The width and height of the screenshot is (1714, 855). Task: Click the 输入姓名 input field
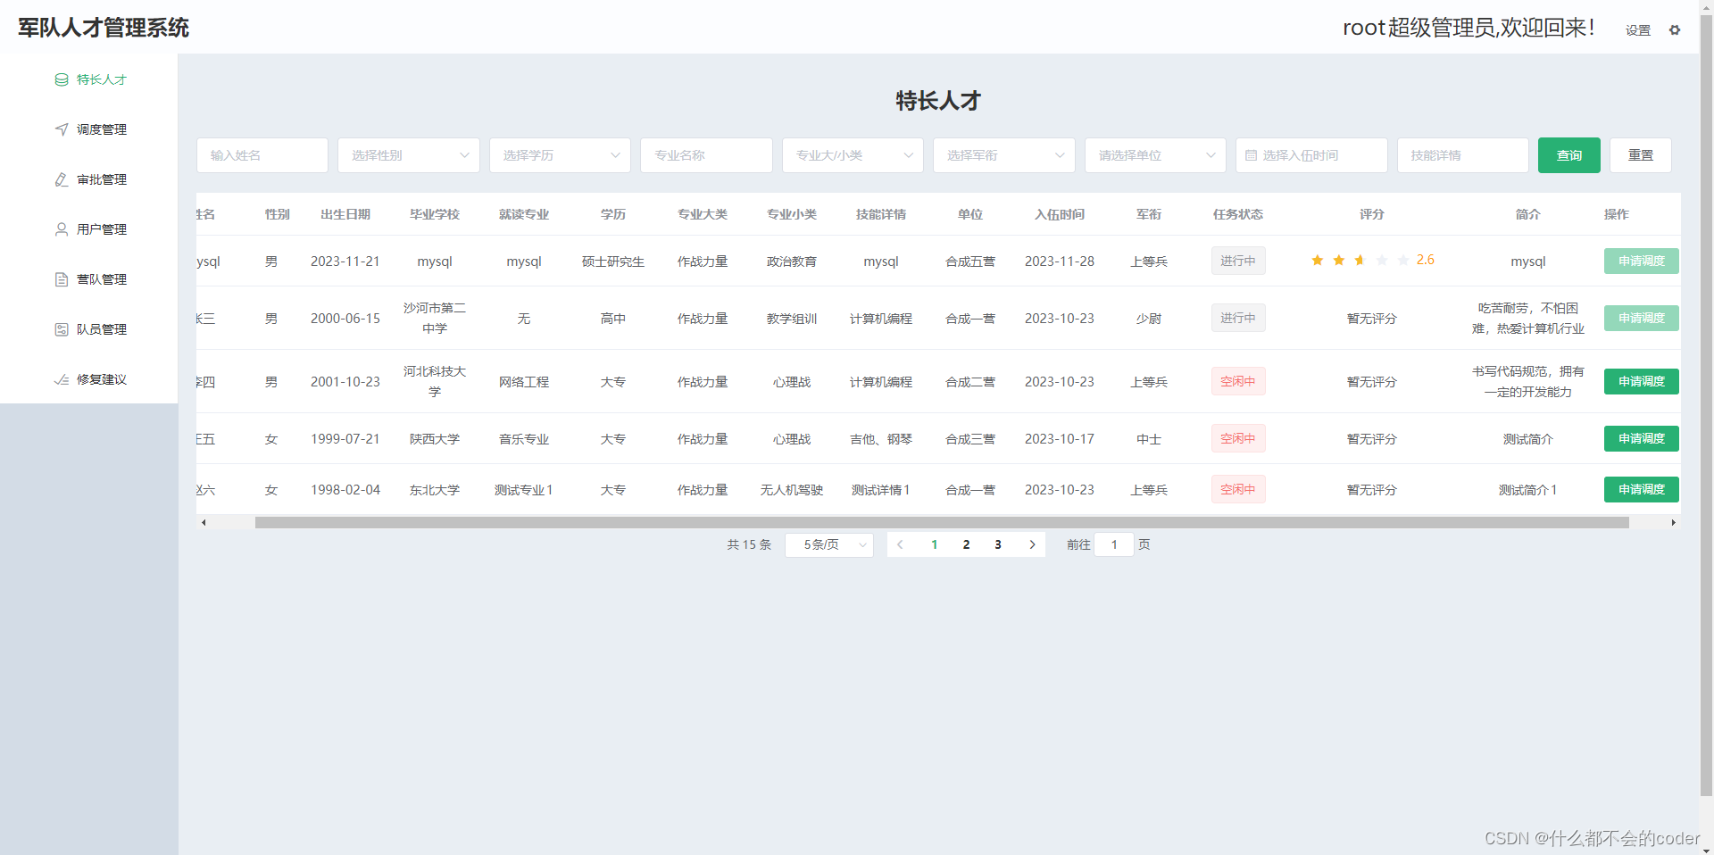tap(262, 155)
